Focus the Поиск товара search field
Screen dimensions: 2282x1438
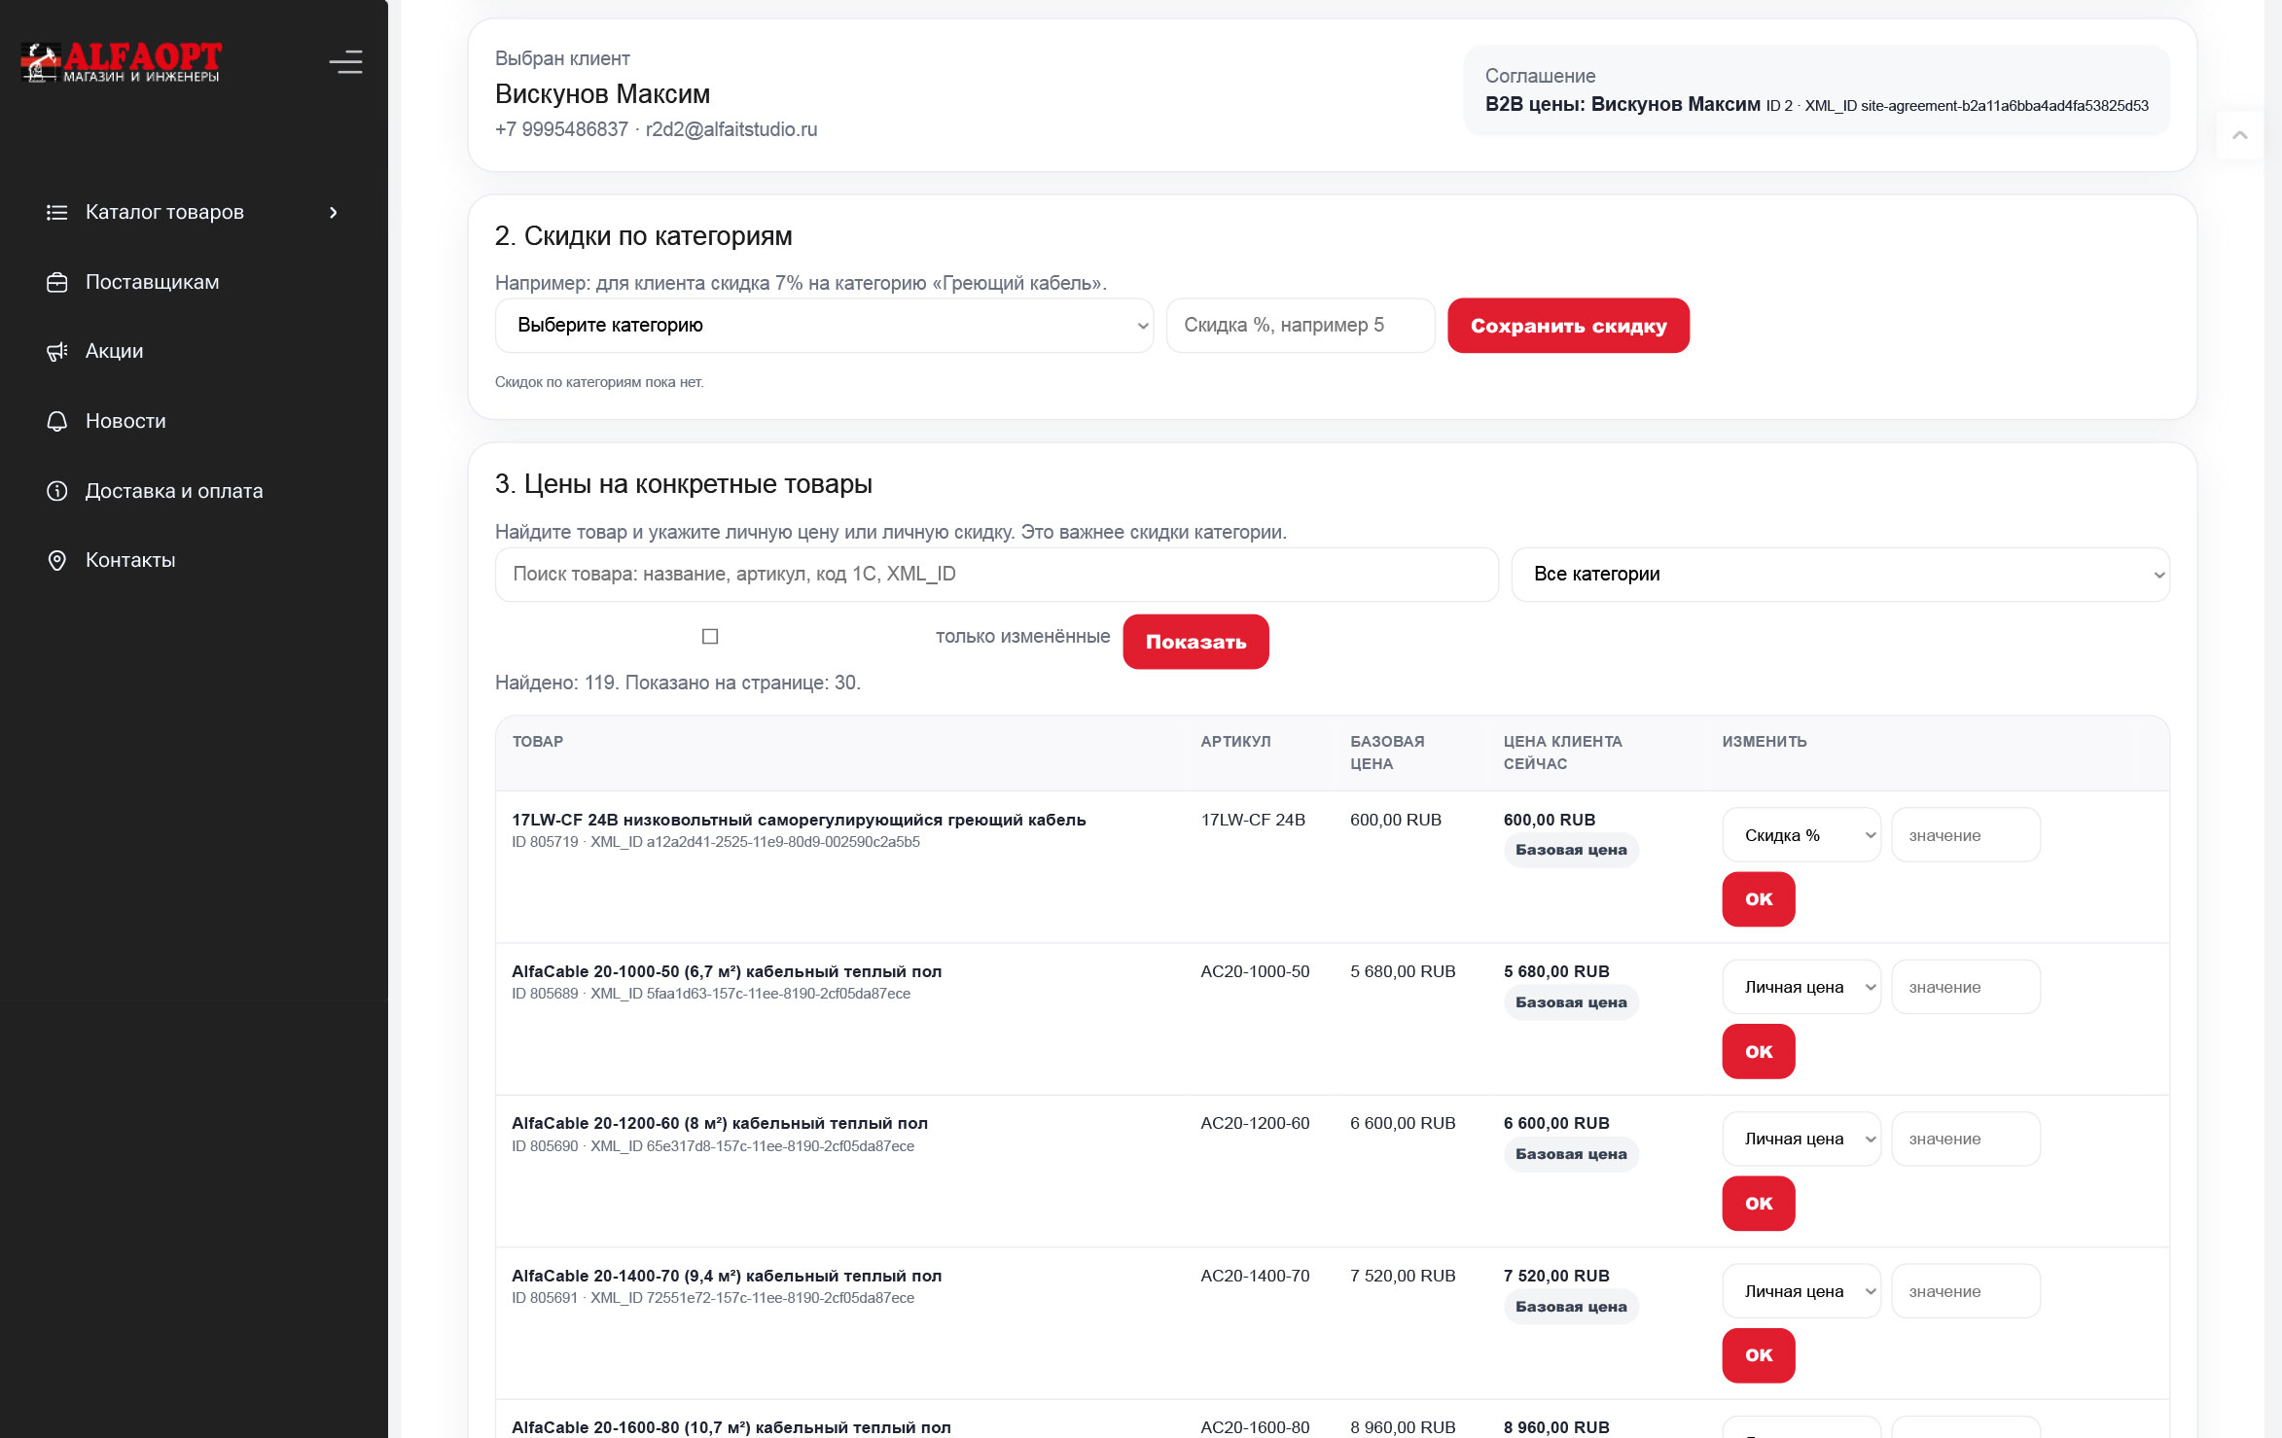click(997, 574)
